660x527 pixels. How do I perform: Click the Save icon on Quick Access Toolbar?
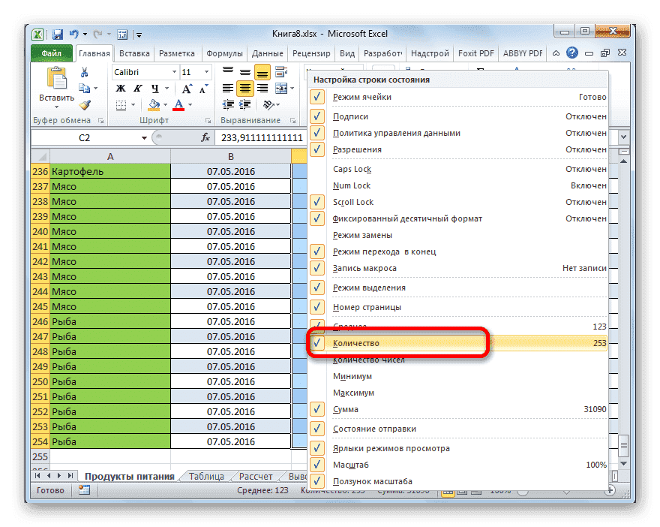pyautogui.click(x=58, y=34)
